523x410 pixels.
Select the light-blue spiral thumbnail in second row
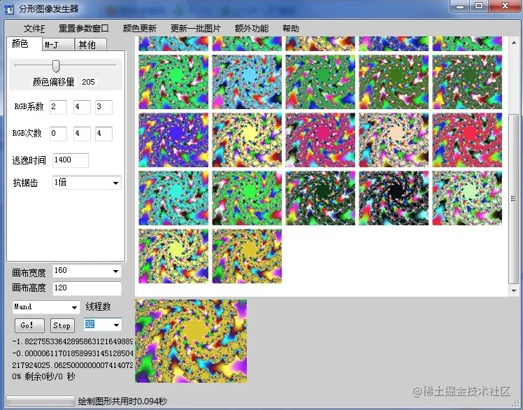point(247,82)
